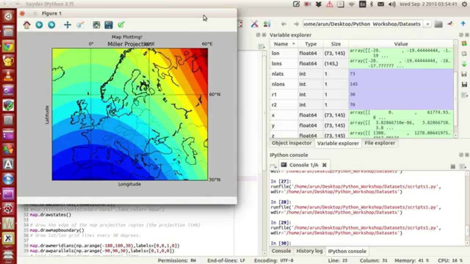Select the Console 1/A tab
Screen dimensions: 470x264
point(304,165)
